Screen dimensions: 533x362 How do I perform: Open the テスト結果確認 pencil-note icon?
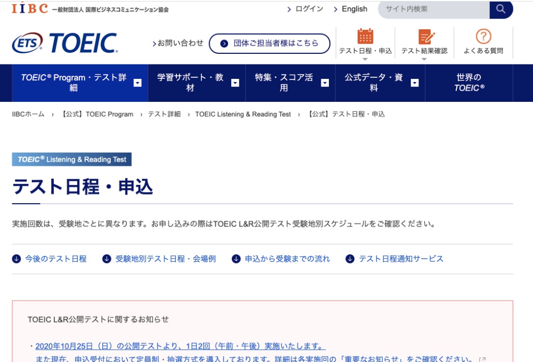pos(426,36)
